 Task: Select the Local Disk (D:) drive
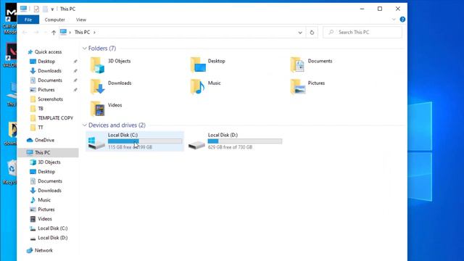[x=235, y=141]
